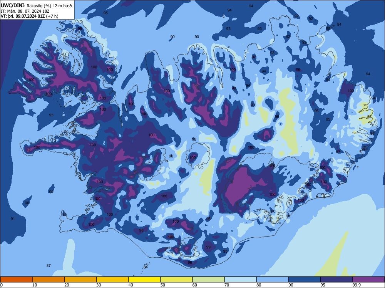Click the light green 60–70 legend swatch
This screenshot has width=385, height=288.
[208, 280]
